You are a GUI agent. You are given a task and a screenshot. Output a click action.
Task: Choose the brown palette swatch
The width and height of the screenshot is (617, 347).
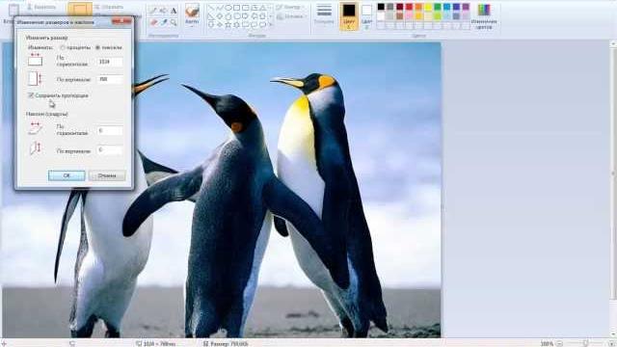click(x=399, y=16)
